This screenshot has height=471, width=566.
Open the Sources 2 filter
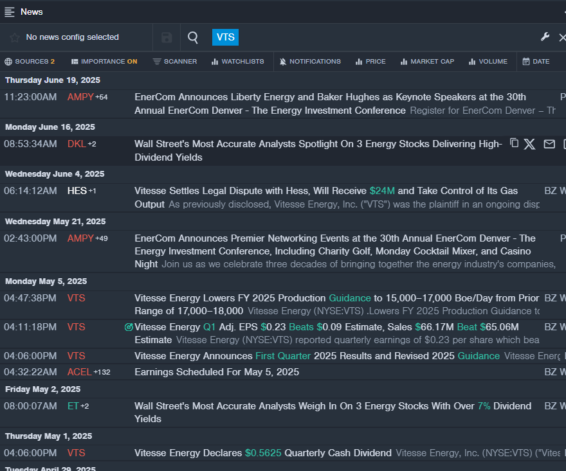(x=30, y=61)
